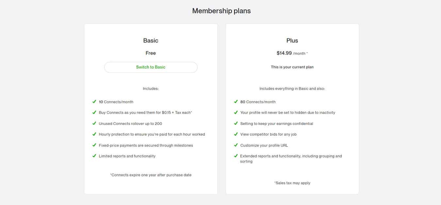Click the $14.99 /month price
This screenshot has height=205, width=441.
(x=292, y=53)
